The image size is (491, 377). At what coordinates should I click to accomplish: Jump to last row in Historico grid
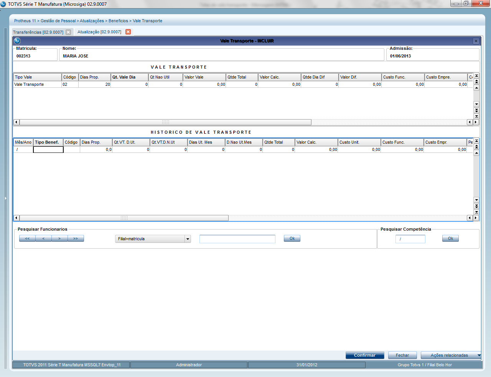click(x=476, y=212)
